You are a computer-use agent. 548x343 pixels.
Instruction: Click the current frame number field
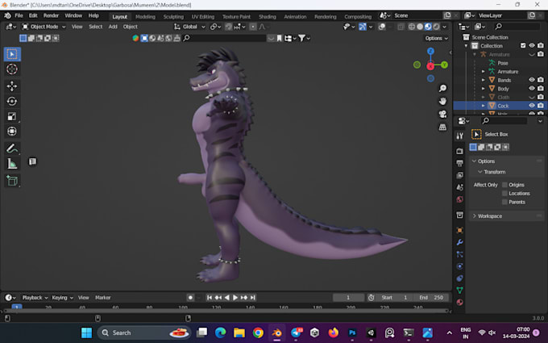tap(348, 298)
